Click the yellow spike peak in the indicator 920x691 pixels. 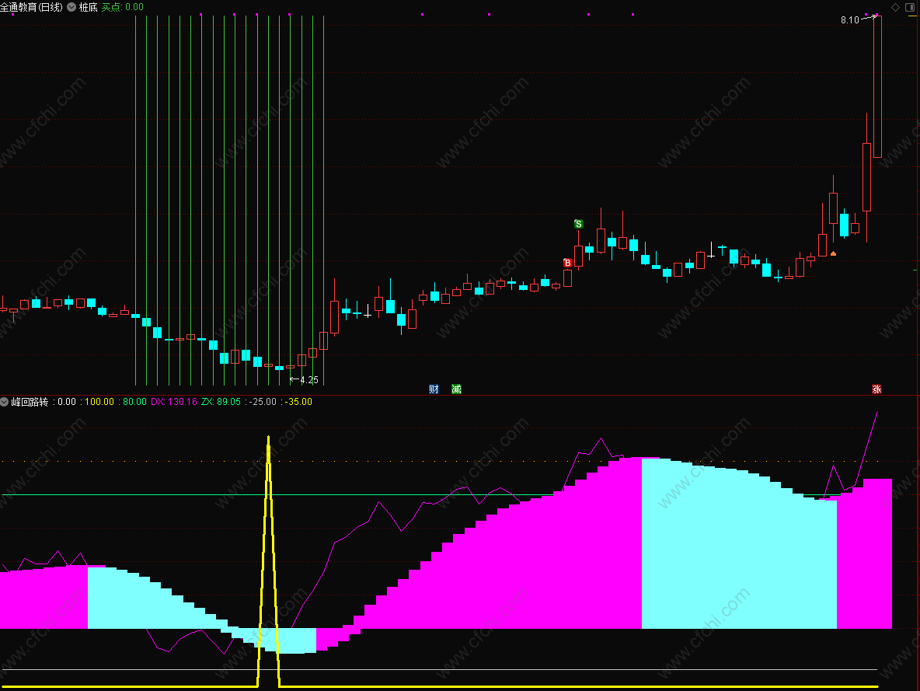coord(268,438)
